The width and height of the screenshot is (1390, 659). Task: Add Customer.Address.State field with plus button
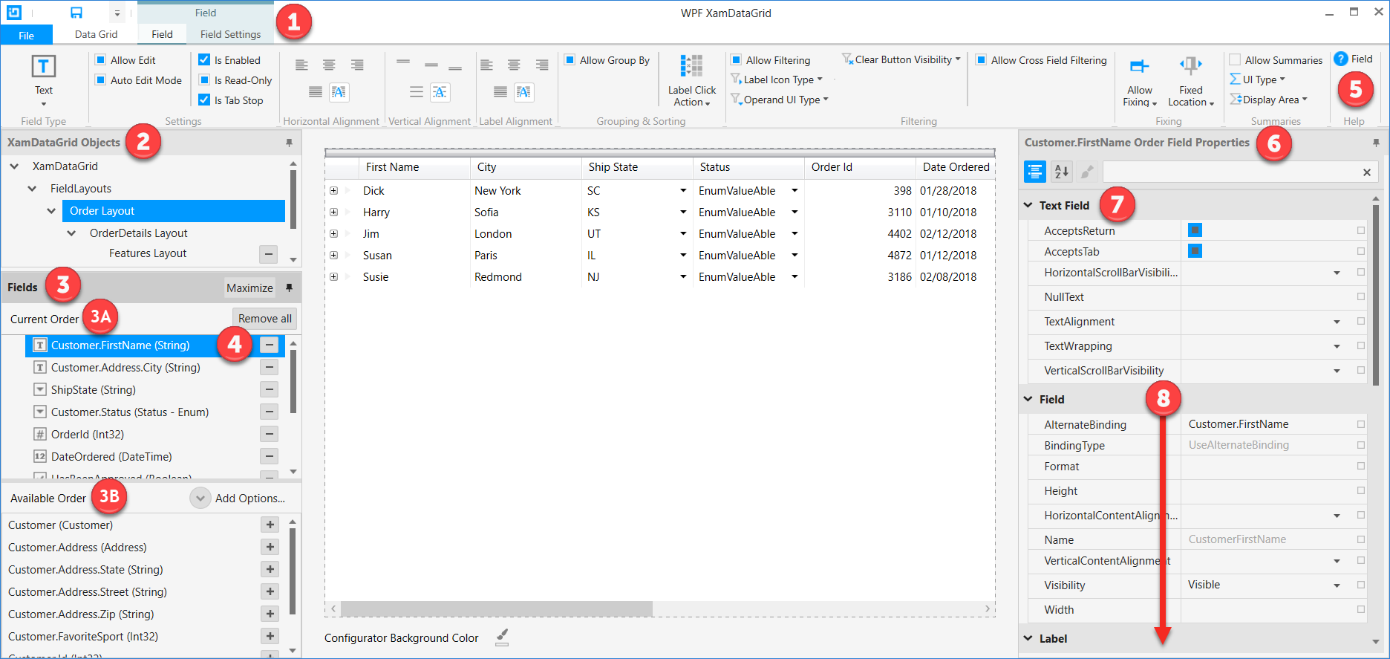click(270, 570)
